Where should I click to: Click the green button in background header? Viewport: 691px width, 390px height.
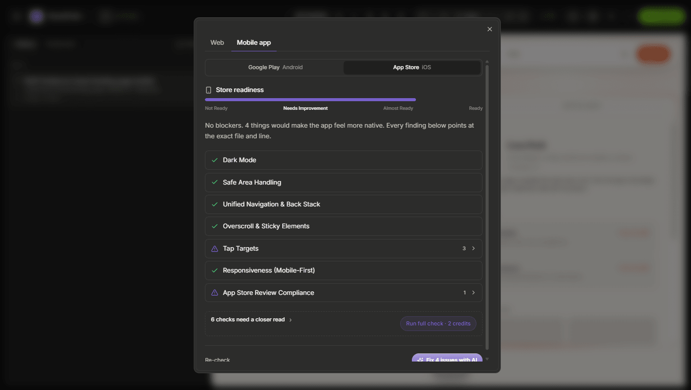[661, 16]
